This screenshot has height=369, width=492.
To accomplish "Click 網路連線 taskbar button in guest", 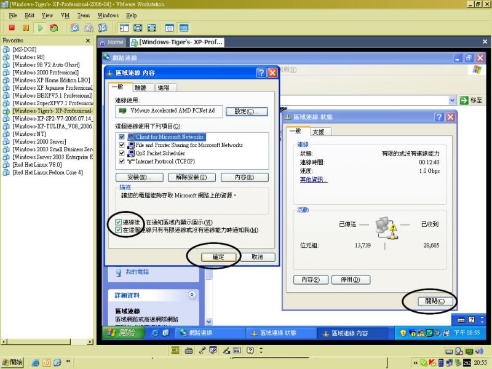I will coord(208,333).
